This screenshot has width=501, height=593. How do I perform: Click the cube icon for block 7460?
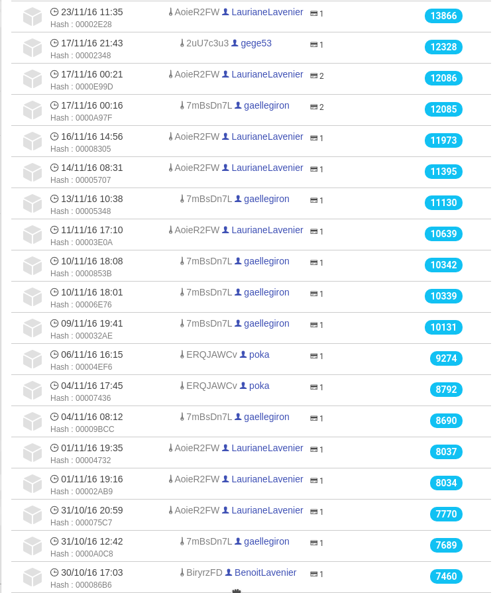coord(32,578)
